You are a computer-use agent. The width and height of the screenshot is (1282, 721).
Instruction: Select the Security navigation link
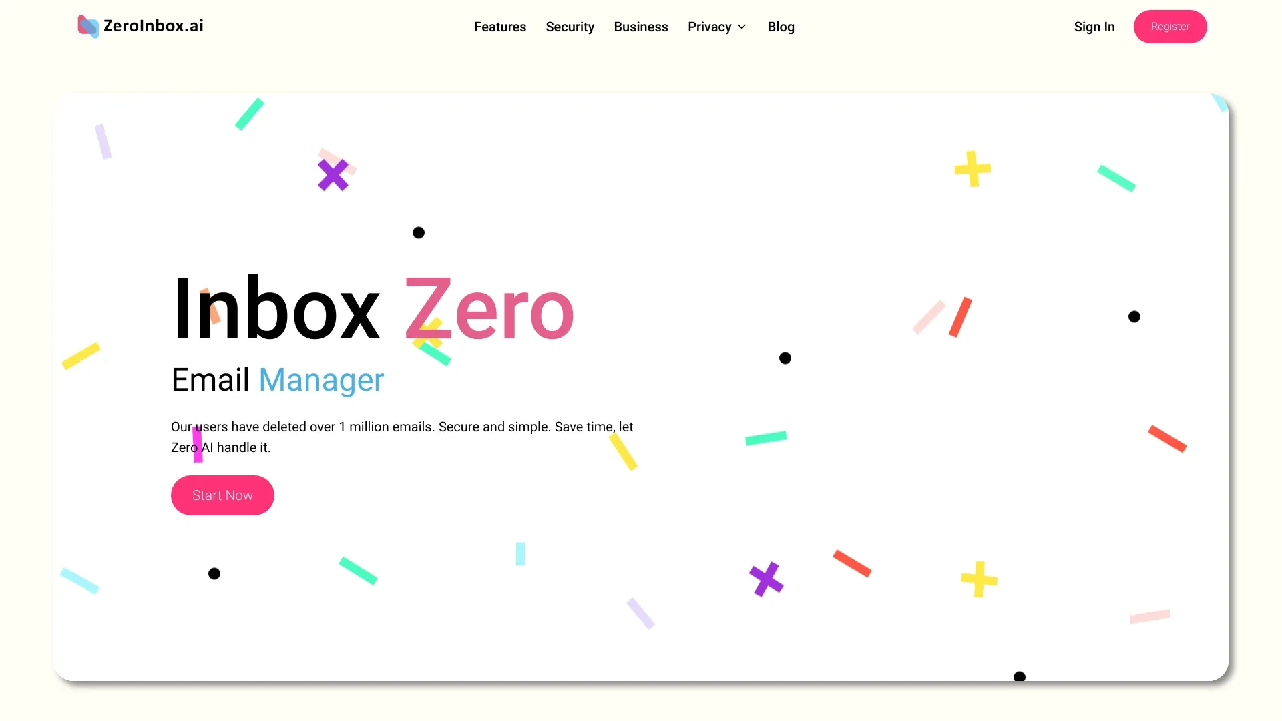[x=570, y=27]
